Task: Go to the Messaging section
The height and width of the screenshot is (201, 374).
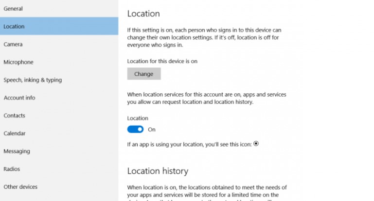Action: [17, 151]
